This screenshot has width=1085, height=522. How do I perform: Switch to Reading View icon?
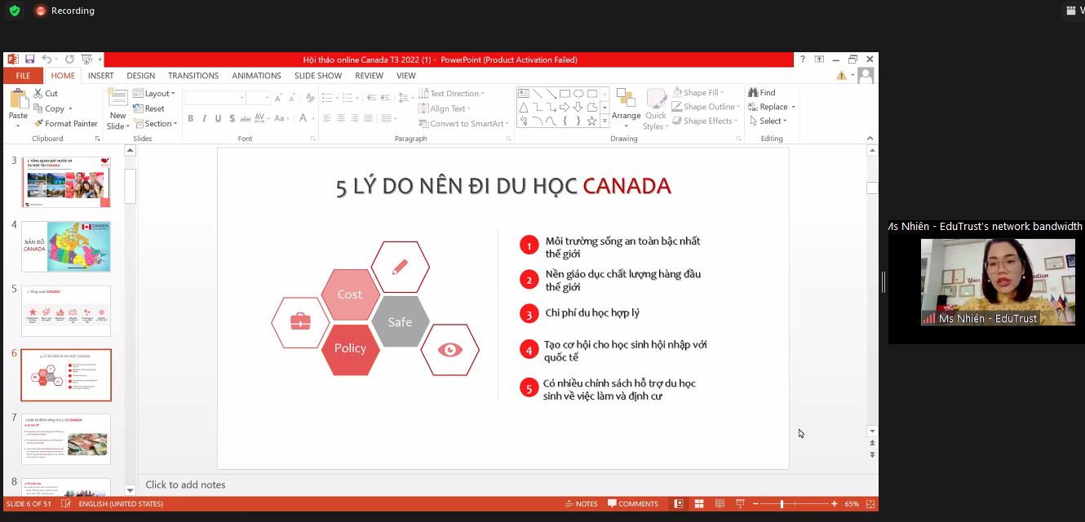(x=720, y=504)
